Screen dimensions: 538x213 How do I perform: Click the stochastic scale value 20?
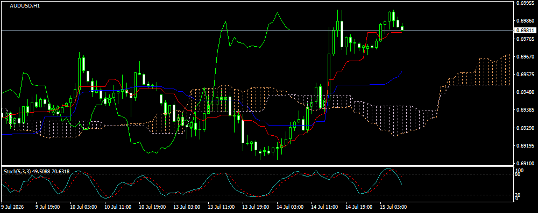pos(518,195)
